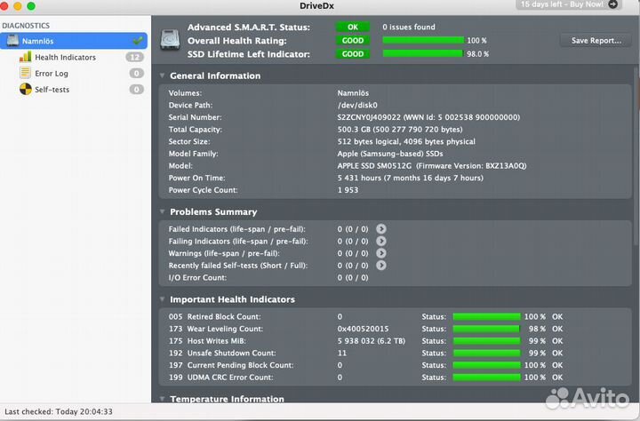Image resolution: width=640 pixels, height=421 pixels.
Task: Click the Save Report button
Action: click(x=596, y=40)
